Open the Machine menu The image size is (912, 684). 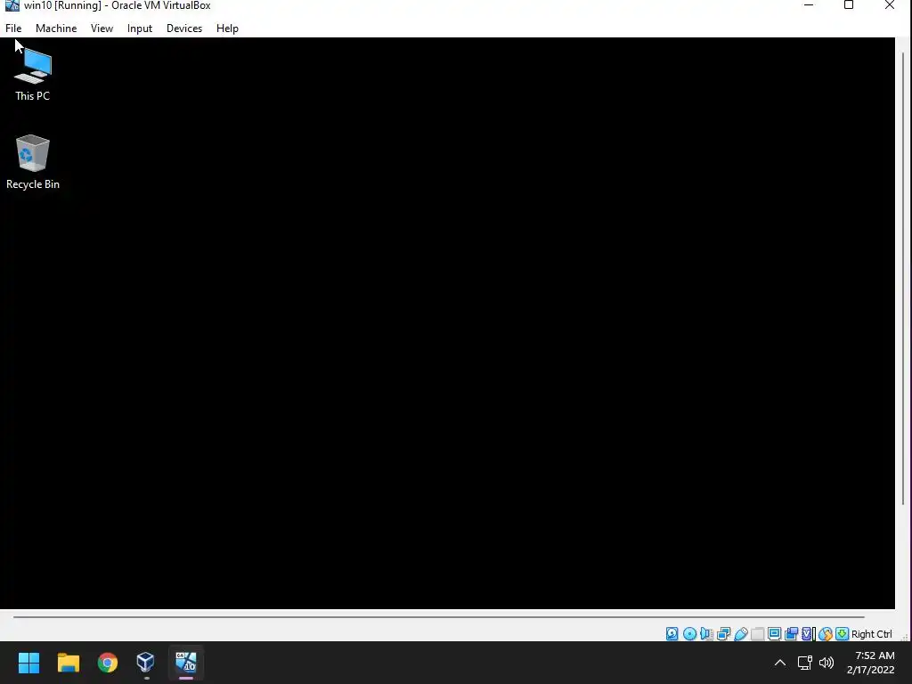pyautogui.click(x=56, y=28)
